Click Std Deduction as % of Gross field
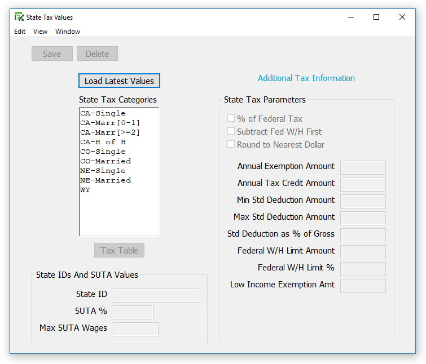426x364 pixels. coord(363,235)
